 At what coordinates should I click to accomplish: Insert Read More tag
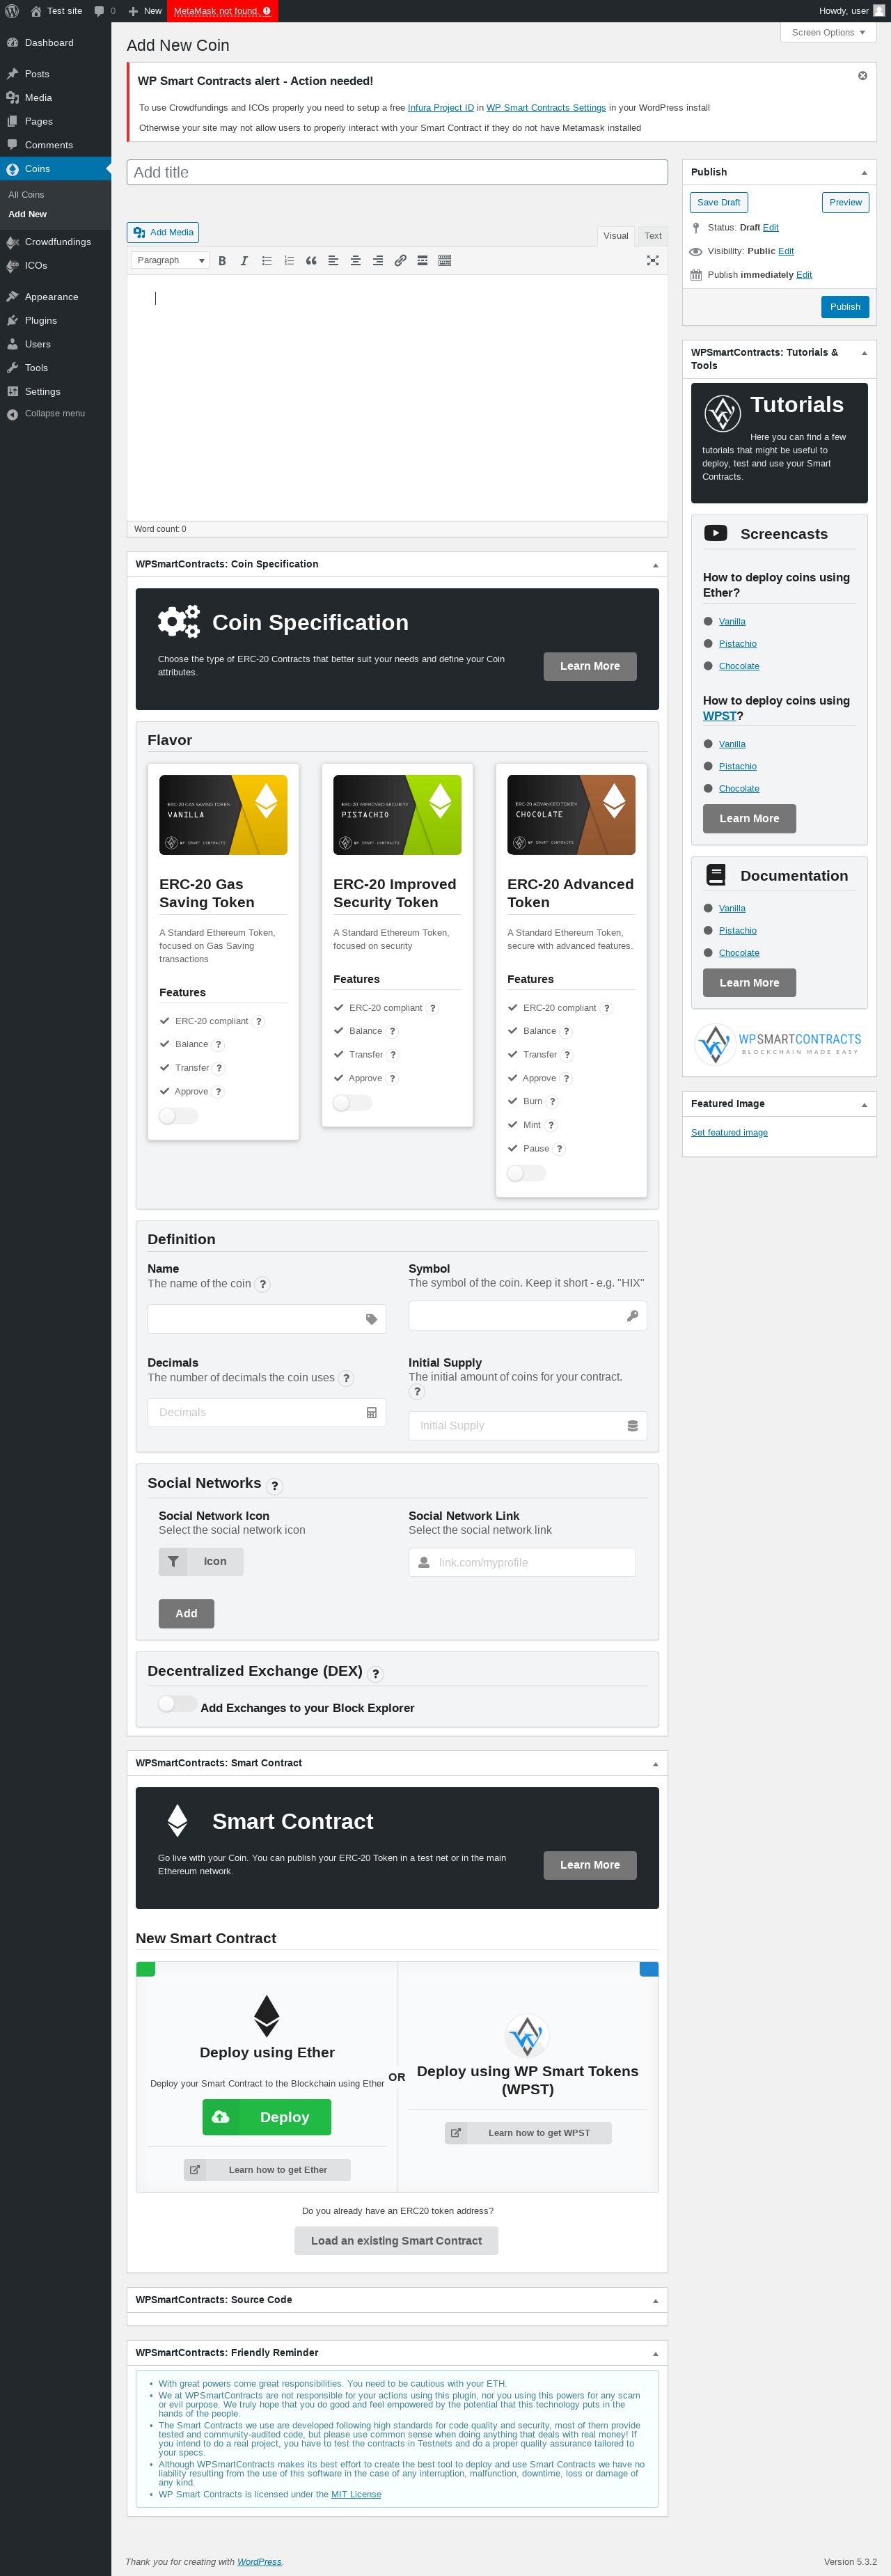[x=422, y=260]
